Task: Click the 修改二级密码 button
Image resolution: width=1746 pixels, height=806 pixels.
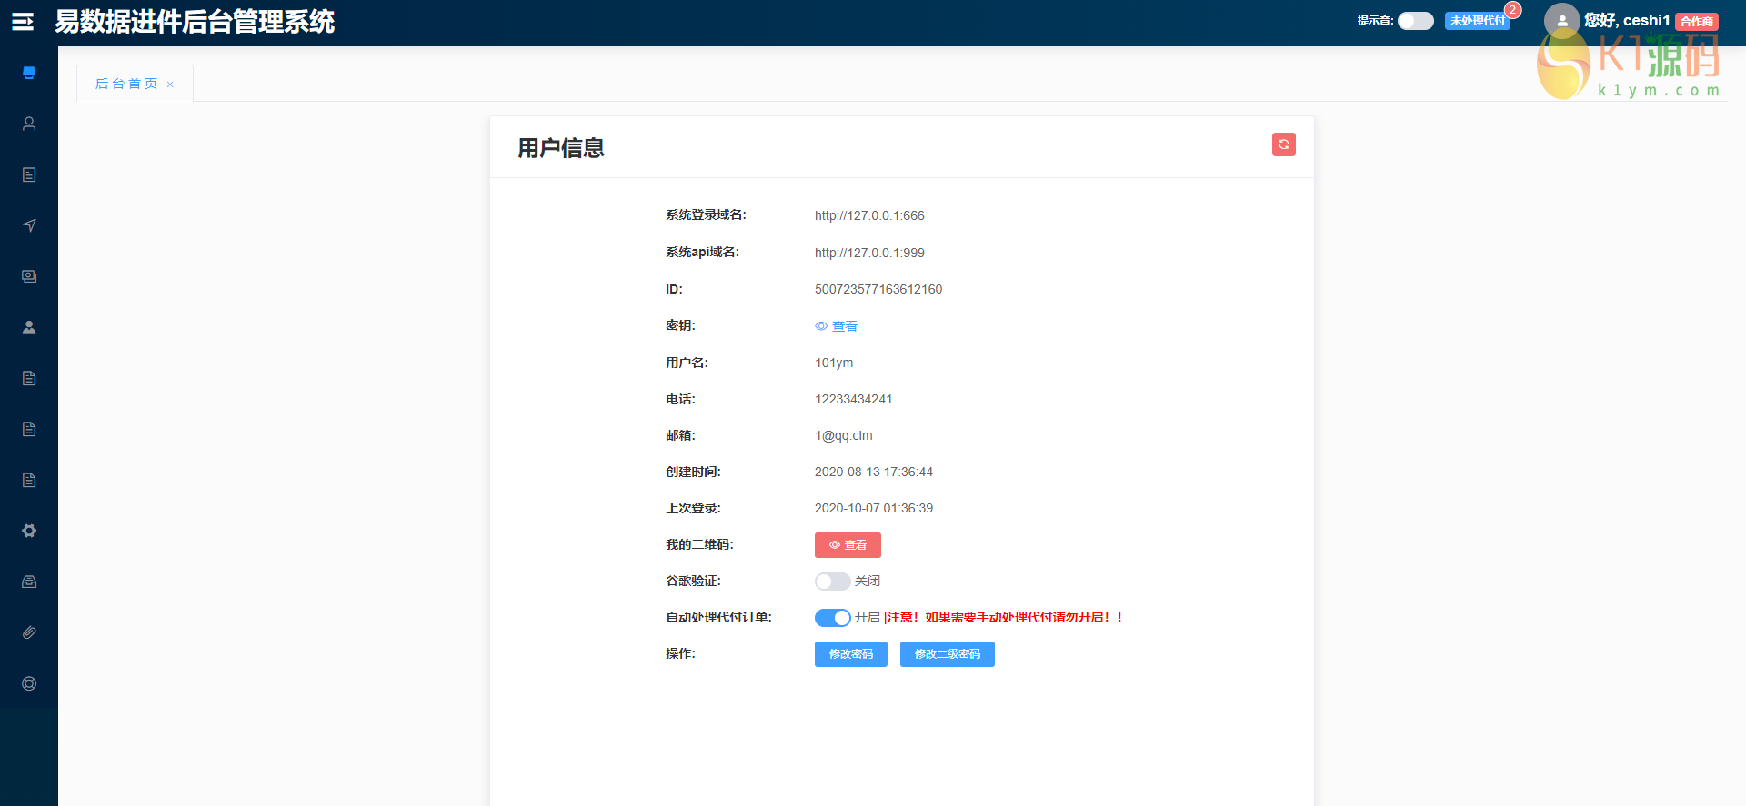Action: click(947, 654)
